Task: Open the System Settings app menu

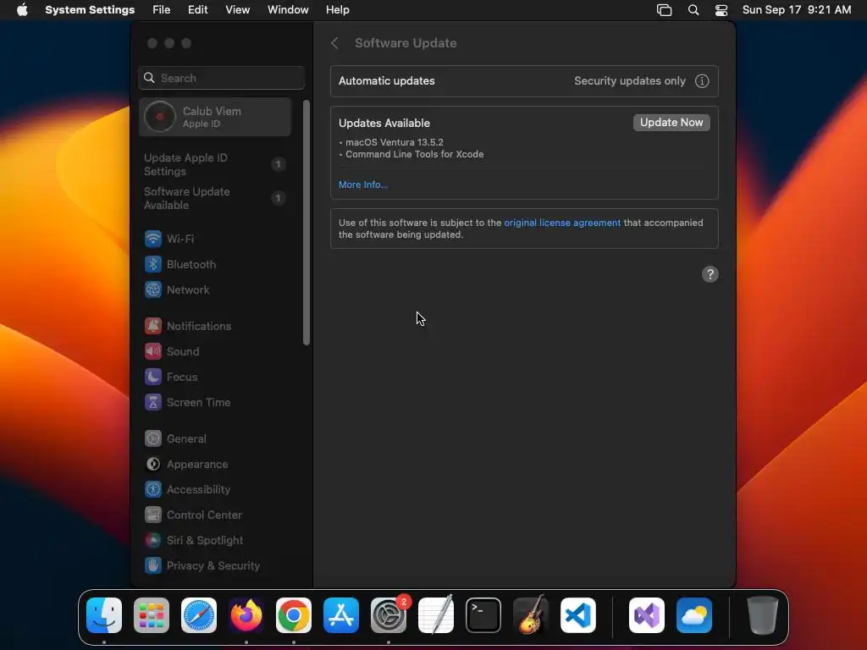Action: pyautogui.click(x=90, y=10)
